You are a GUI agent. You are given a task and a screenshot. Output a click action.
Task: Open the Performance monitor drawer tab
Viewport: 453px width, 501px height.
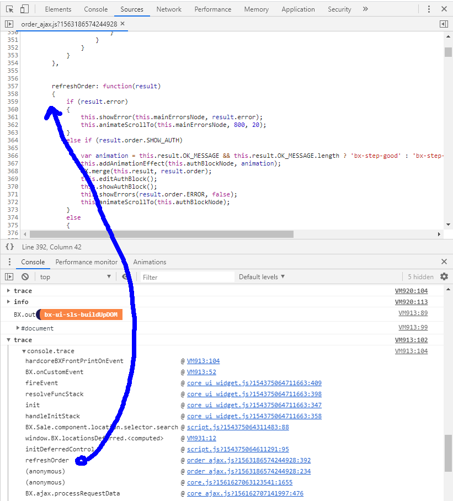[x=86, y=262]
